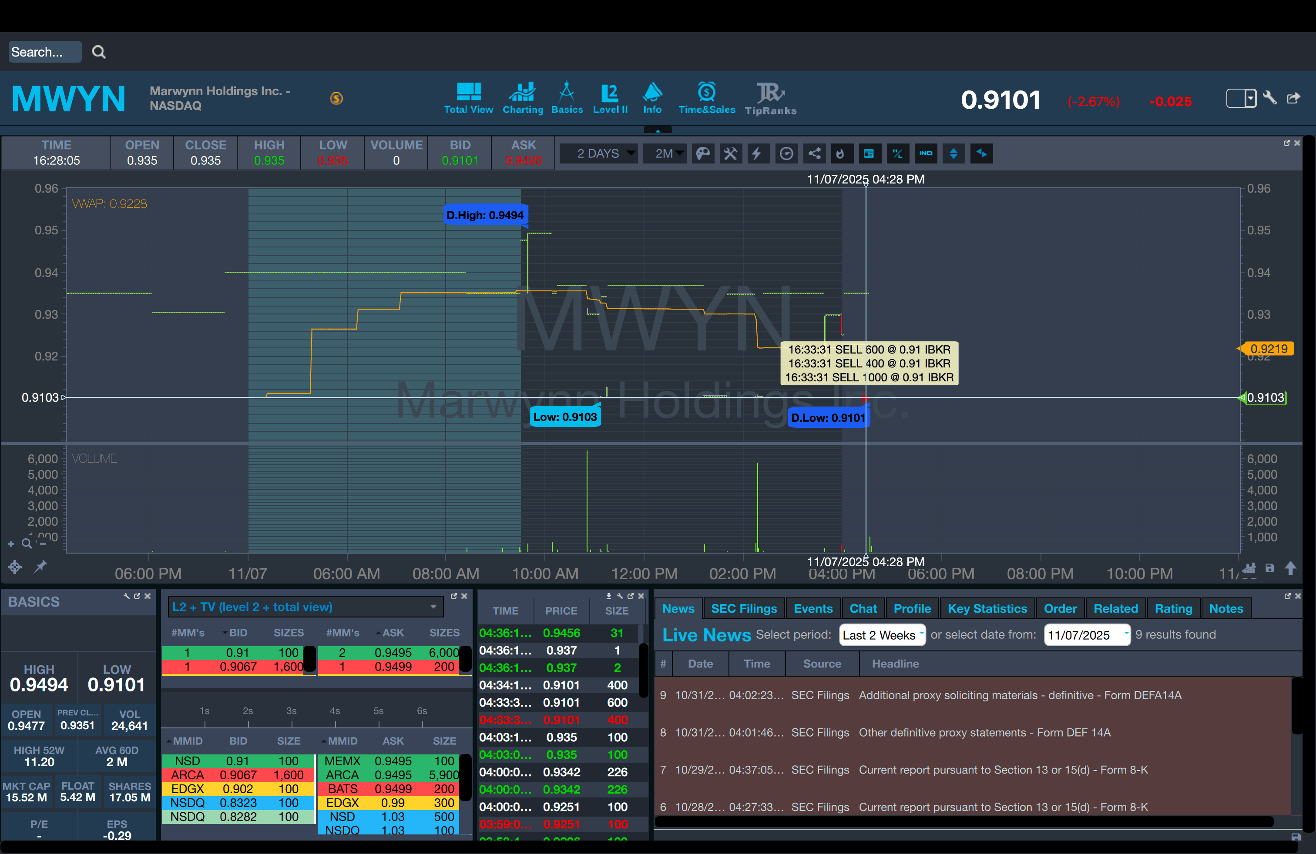1316x854 pixels.
Task: Toggle the news panel chart overlay icon
Action: tap(869, 153)
